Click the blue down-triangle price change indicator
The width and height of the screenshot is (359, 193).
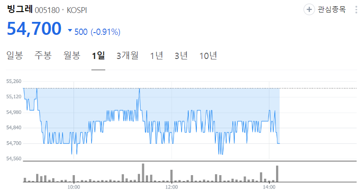(70, 30)
